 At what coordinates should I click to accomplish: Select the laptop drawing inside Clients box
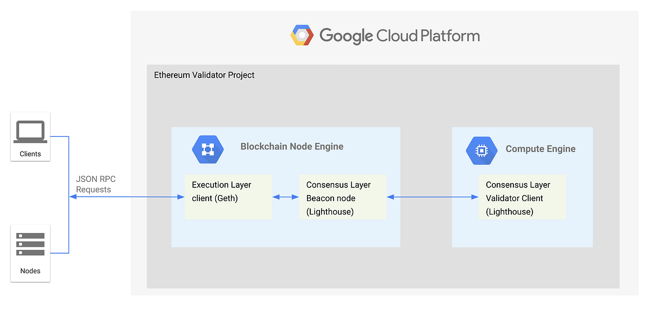coord(30,131)
